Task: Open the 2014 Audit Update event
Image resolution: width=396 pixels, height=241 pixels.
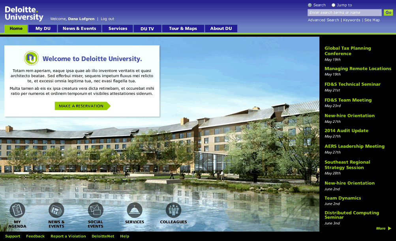Action: click(346, 131)
